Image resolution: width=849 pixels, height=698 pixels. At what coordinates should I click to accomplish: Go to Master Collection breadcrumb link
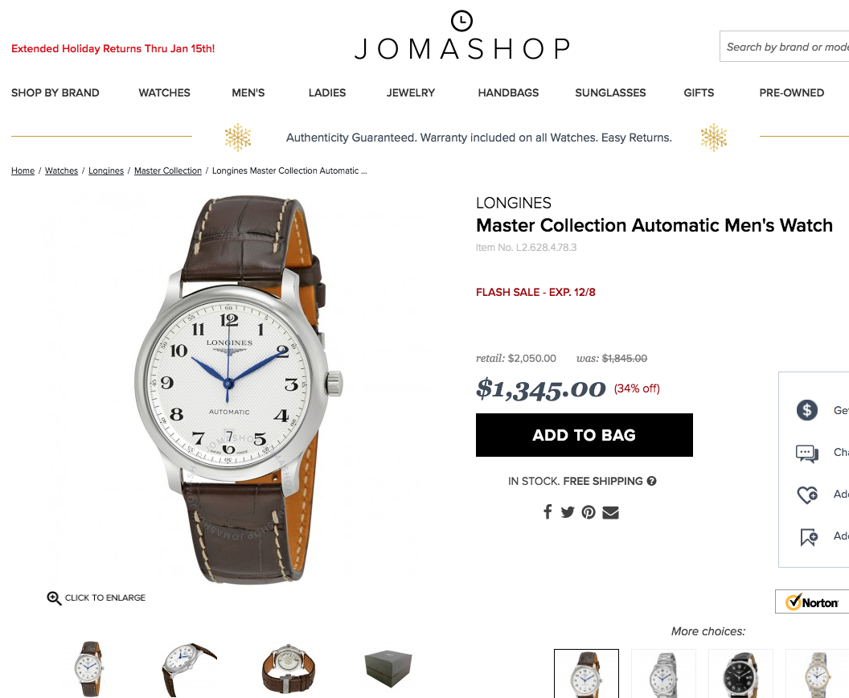168,170
